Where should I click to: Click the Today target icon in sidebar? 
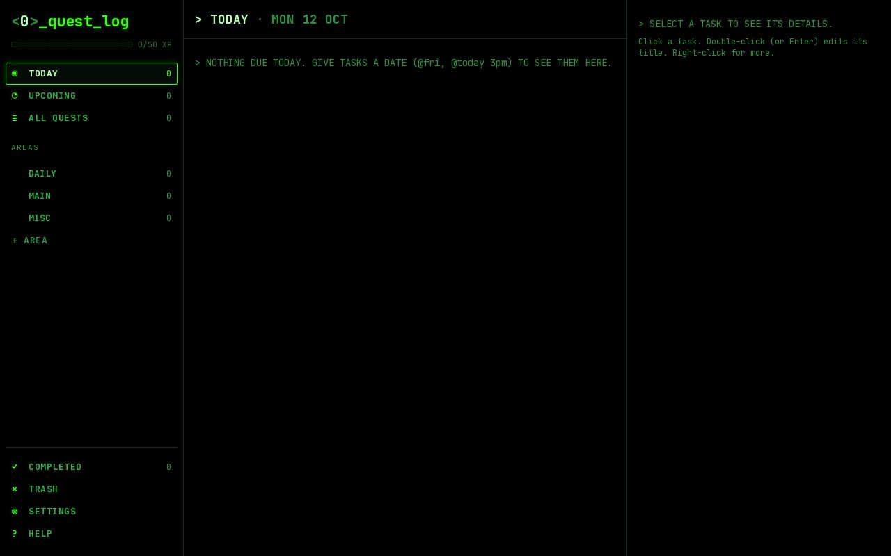15,74
